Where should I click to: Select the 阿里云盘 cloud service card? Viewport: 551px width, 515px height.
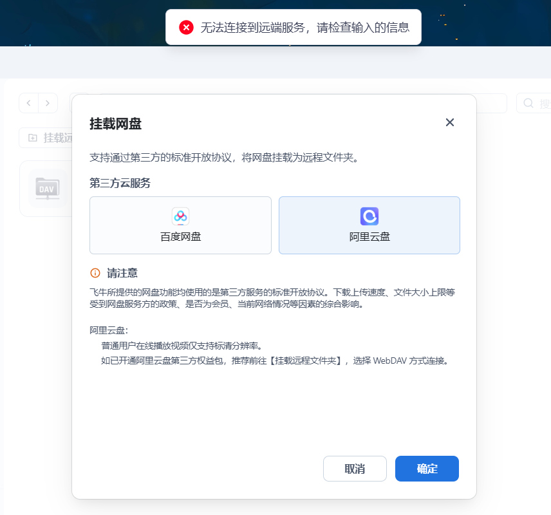click(369, 225)
